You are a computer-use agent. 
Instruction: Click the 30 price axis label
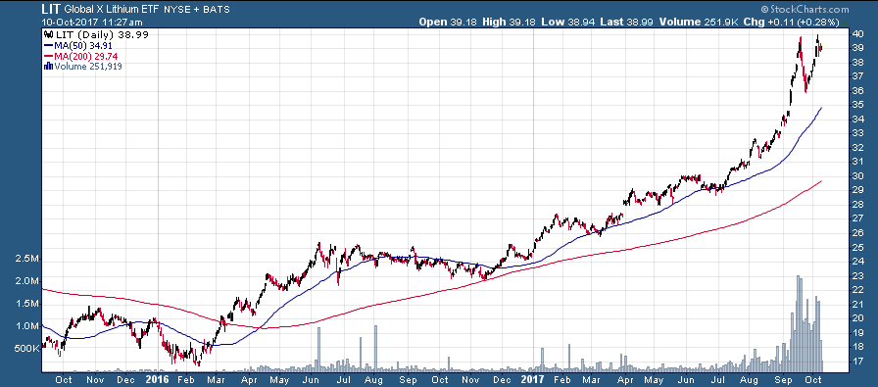856,175
